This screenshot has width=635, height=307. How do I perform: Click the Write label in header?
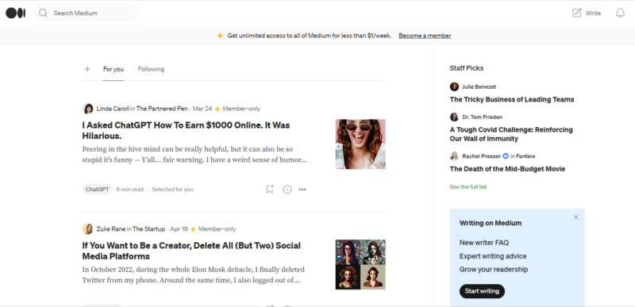[593, 13]
